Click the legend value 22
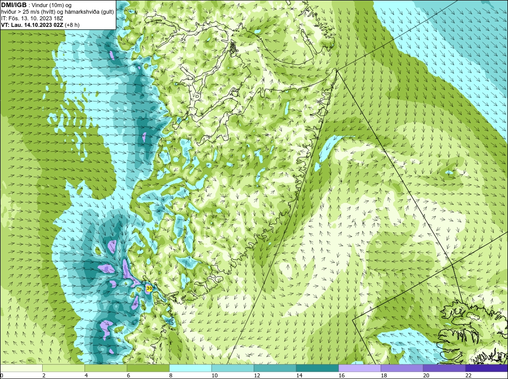 (468, 375)
